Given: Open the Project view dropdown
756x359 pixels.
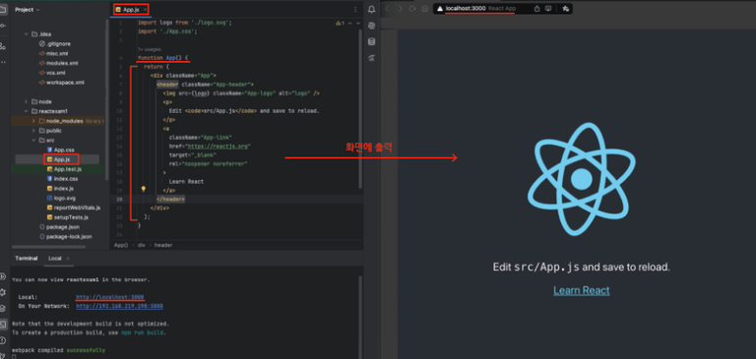Looking at the screenshot, I should click(28, 10).
